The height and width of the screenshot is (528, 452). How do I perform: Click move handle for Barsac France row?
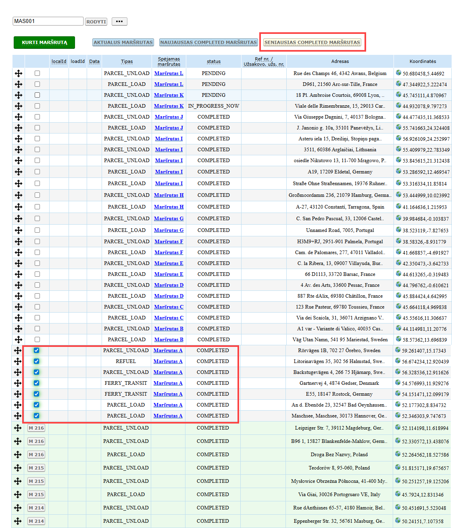pyautogui.click(x=19, y=274)
